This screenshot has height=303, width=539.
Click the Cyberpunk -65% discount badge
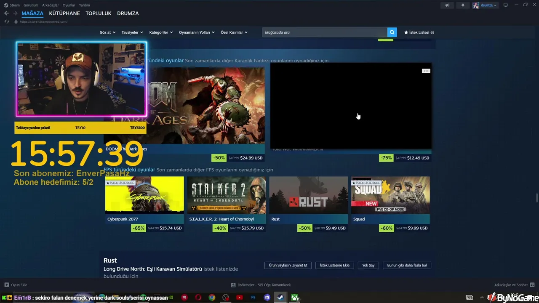[139, 228]
